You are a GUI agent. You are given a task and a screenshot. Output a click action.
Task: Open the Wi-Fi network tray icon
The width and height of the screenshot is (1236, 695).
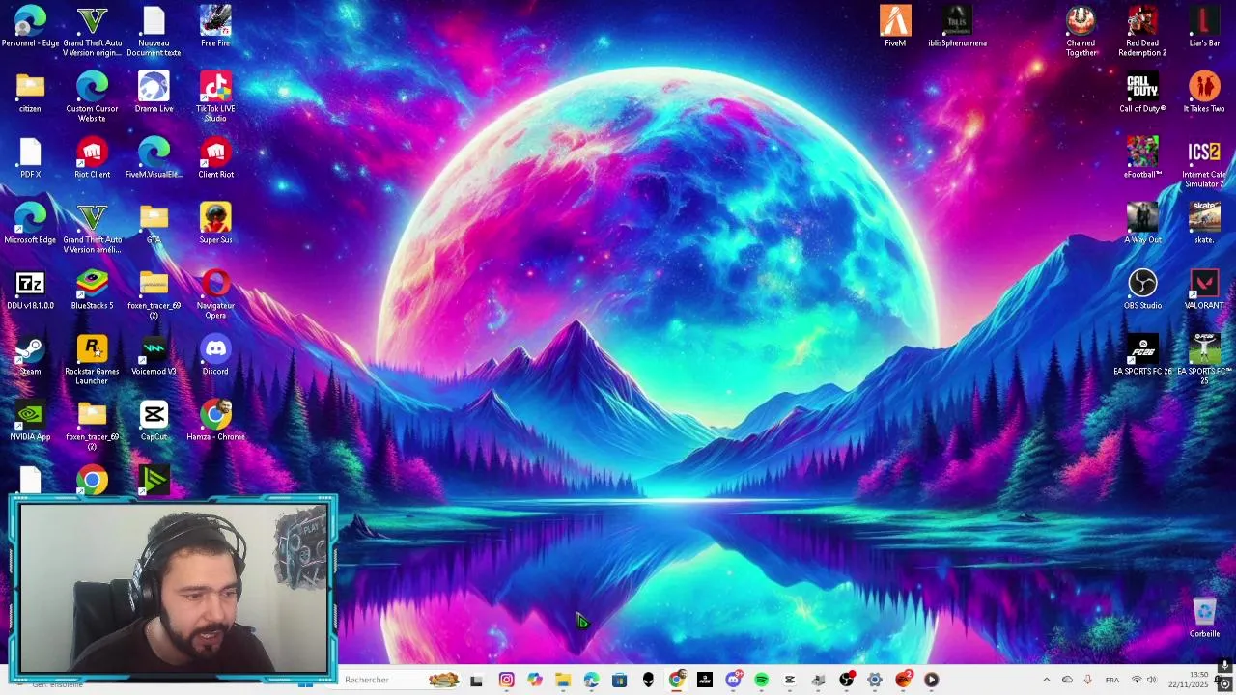[1137, 681]
